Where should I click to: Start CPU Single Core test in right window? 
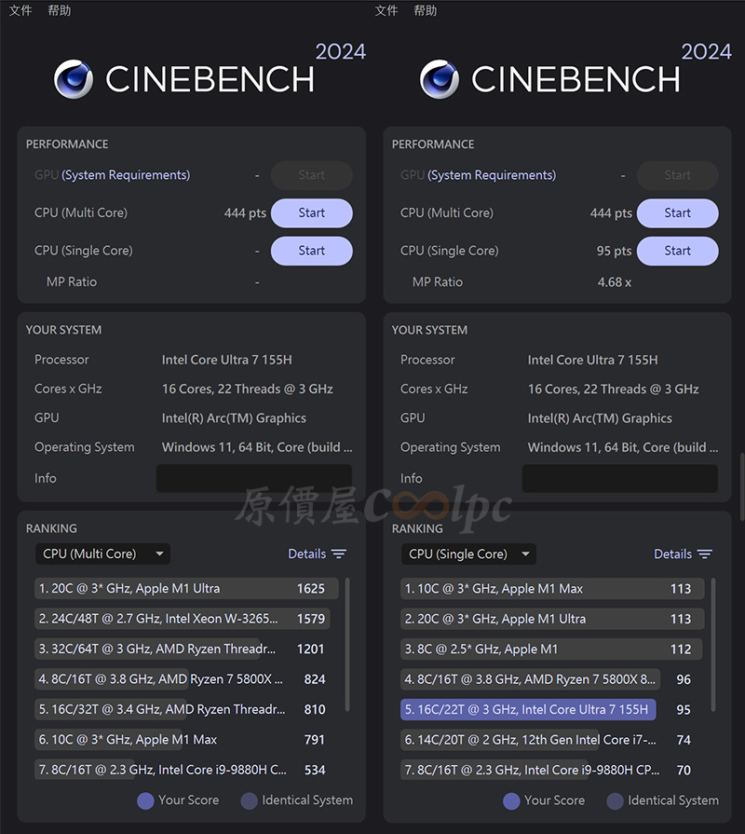(x=678, y=251)
